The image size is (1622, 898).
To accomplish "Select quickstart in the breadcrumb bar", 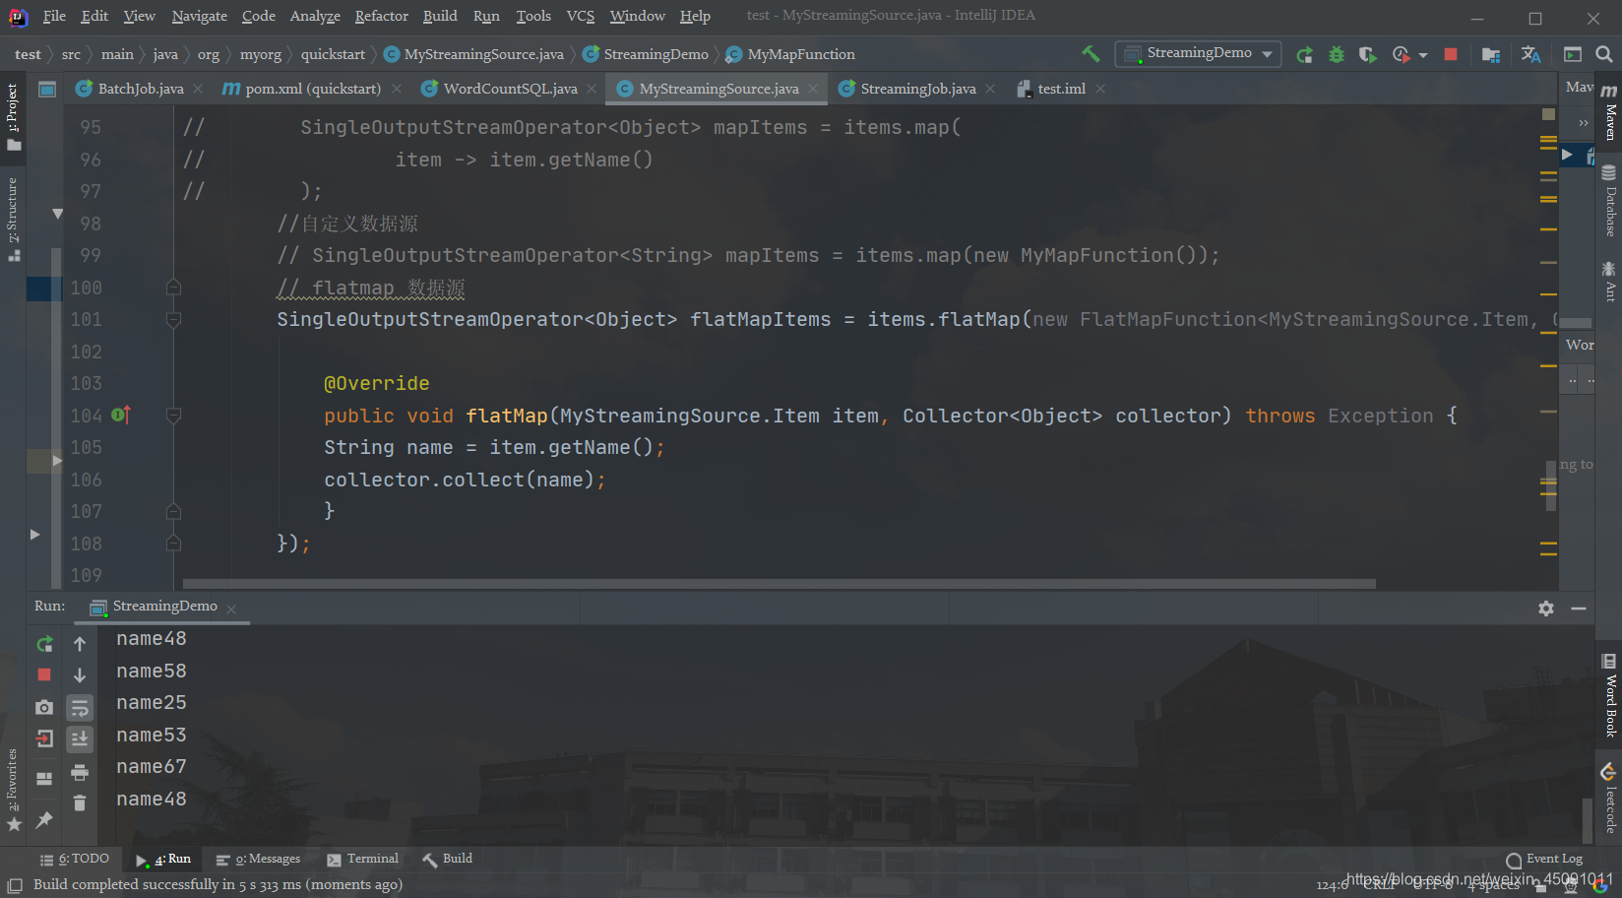I will tap(333, 54).
